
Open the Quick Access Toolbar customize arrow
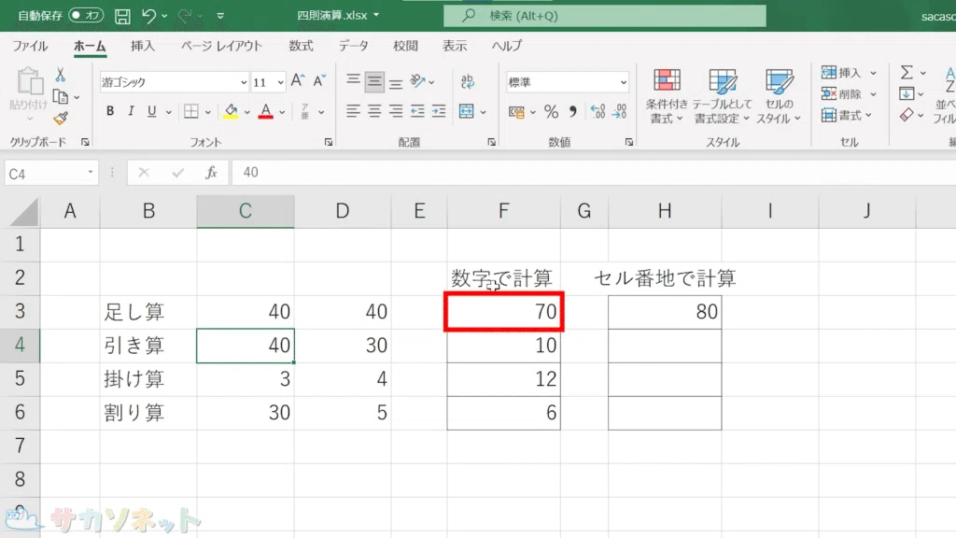point(220,16)
